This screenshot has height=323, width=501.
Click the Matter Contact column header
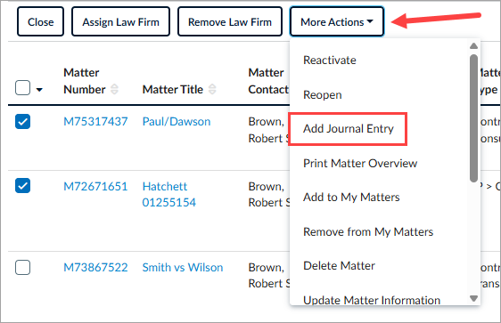[268, 81]
